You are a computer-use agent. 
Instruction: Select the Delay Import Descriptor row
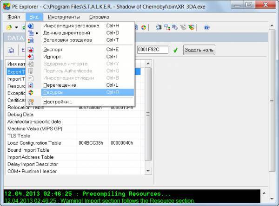73,164
